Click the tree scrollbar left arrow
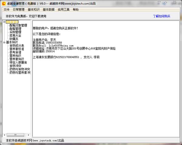Image resolution: width=182 pixels, height=145 pixels. [5, 135]
